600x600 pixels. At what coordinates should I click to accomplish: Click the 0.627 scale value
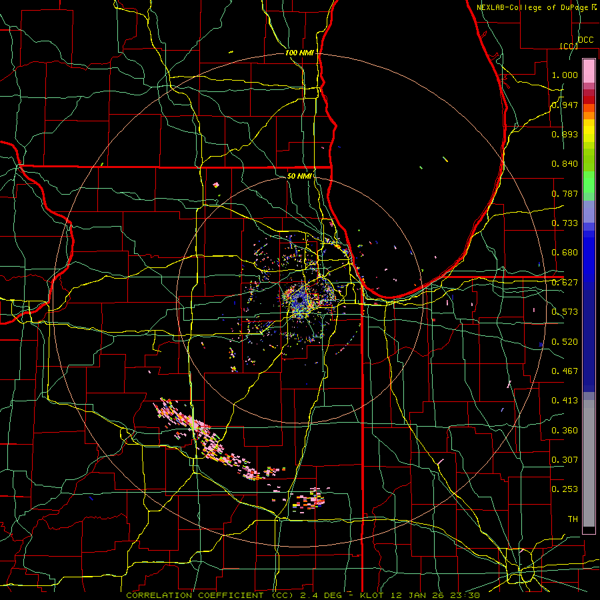[x=565, y=283]
